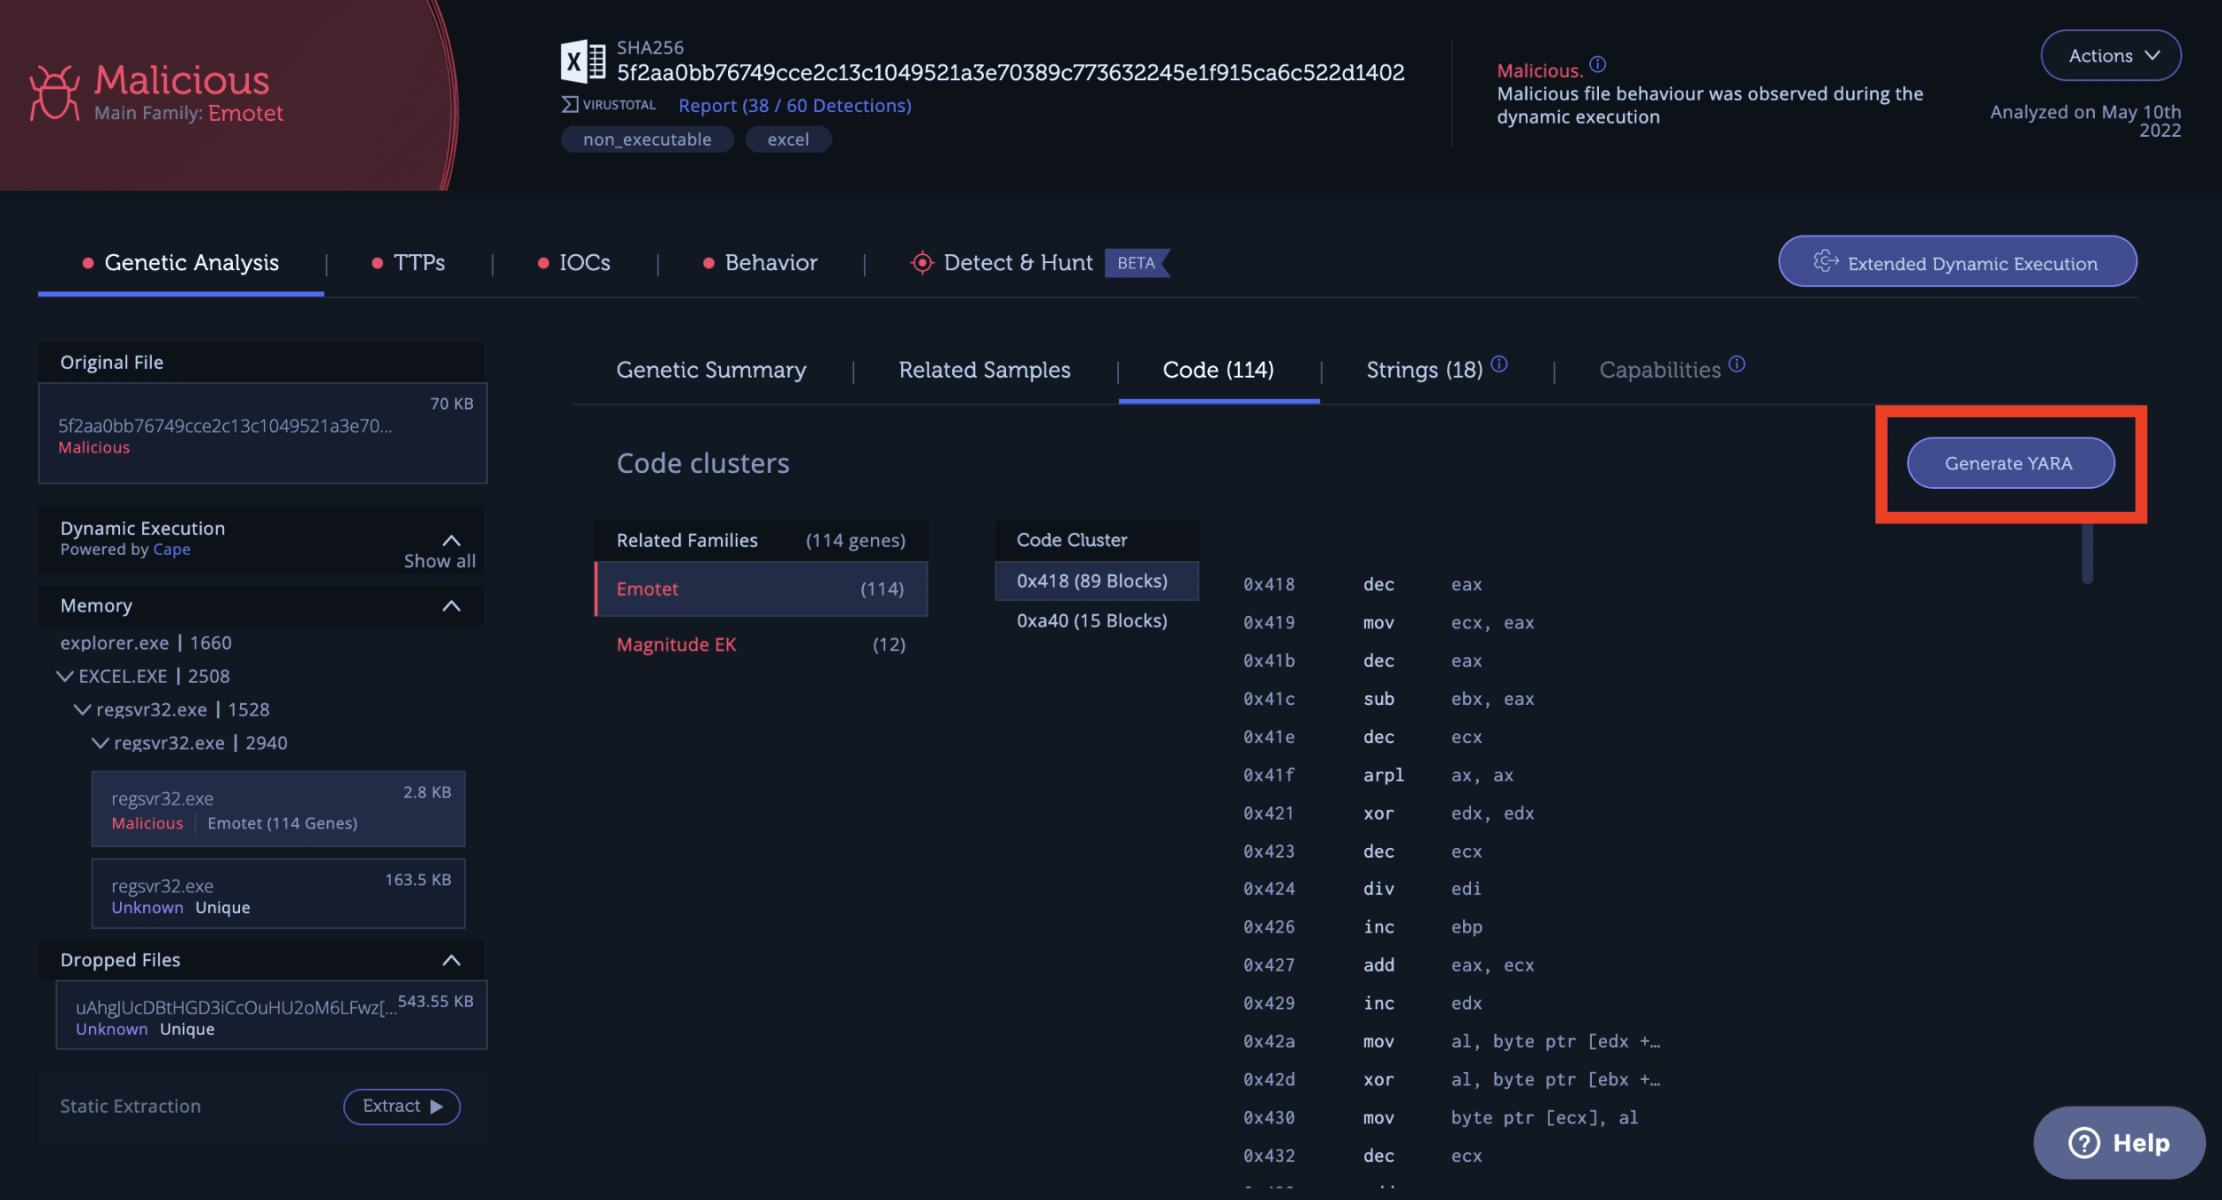This screenshot has width=2222, height=1200.
Task: Select explorer.exe | 1660 process
Action: coord(146,643)
